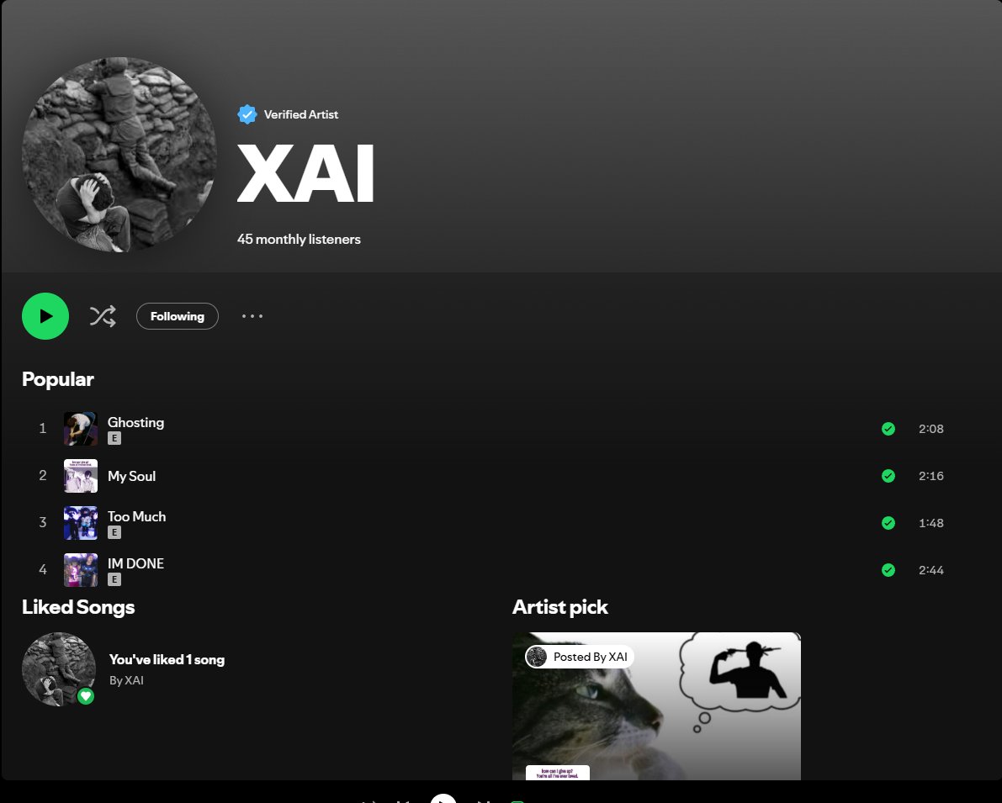Open more options three-dot menu

(x=252, y=316)
